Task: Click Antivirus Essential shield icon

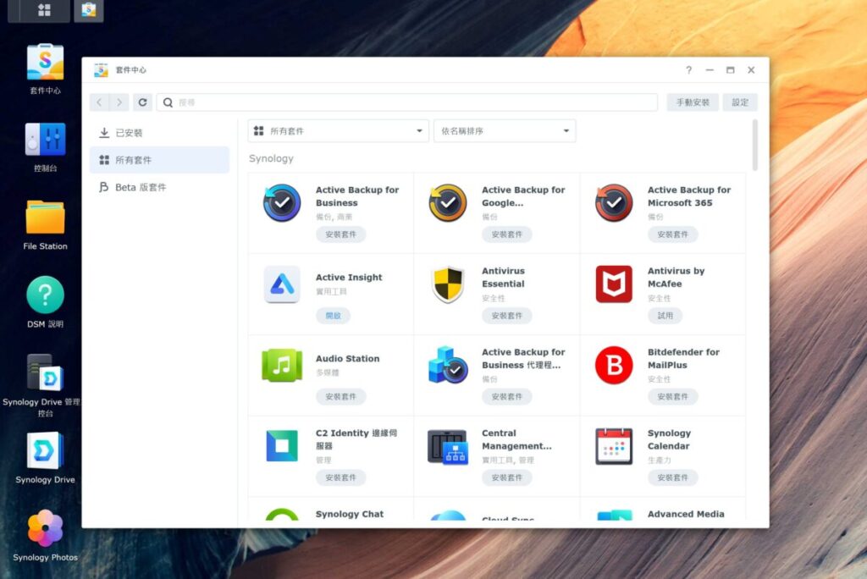Action: click(448, 284)
